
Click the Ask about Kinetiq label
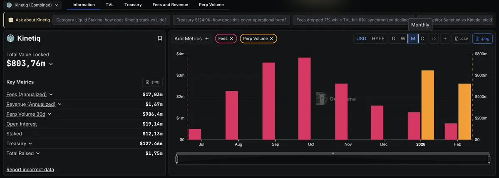click(33, 20)
